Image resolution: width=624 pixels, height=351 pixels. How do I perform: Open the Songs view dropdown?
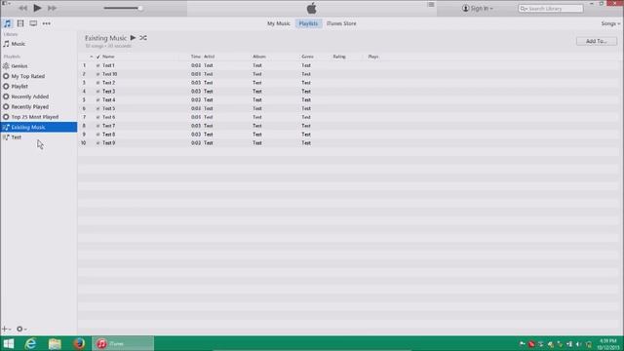[x=610, y=23]
